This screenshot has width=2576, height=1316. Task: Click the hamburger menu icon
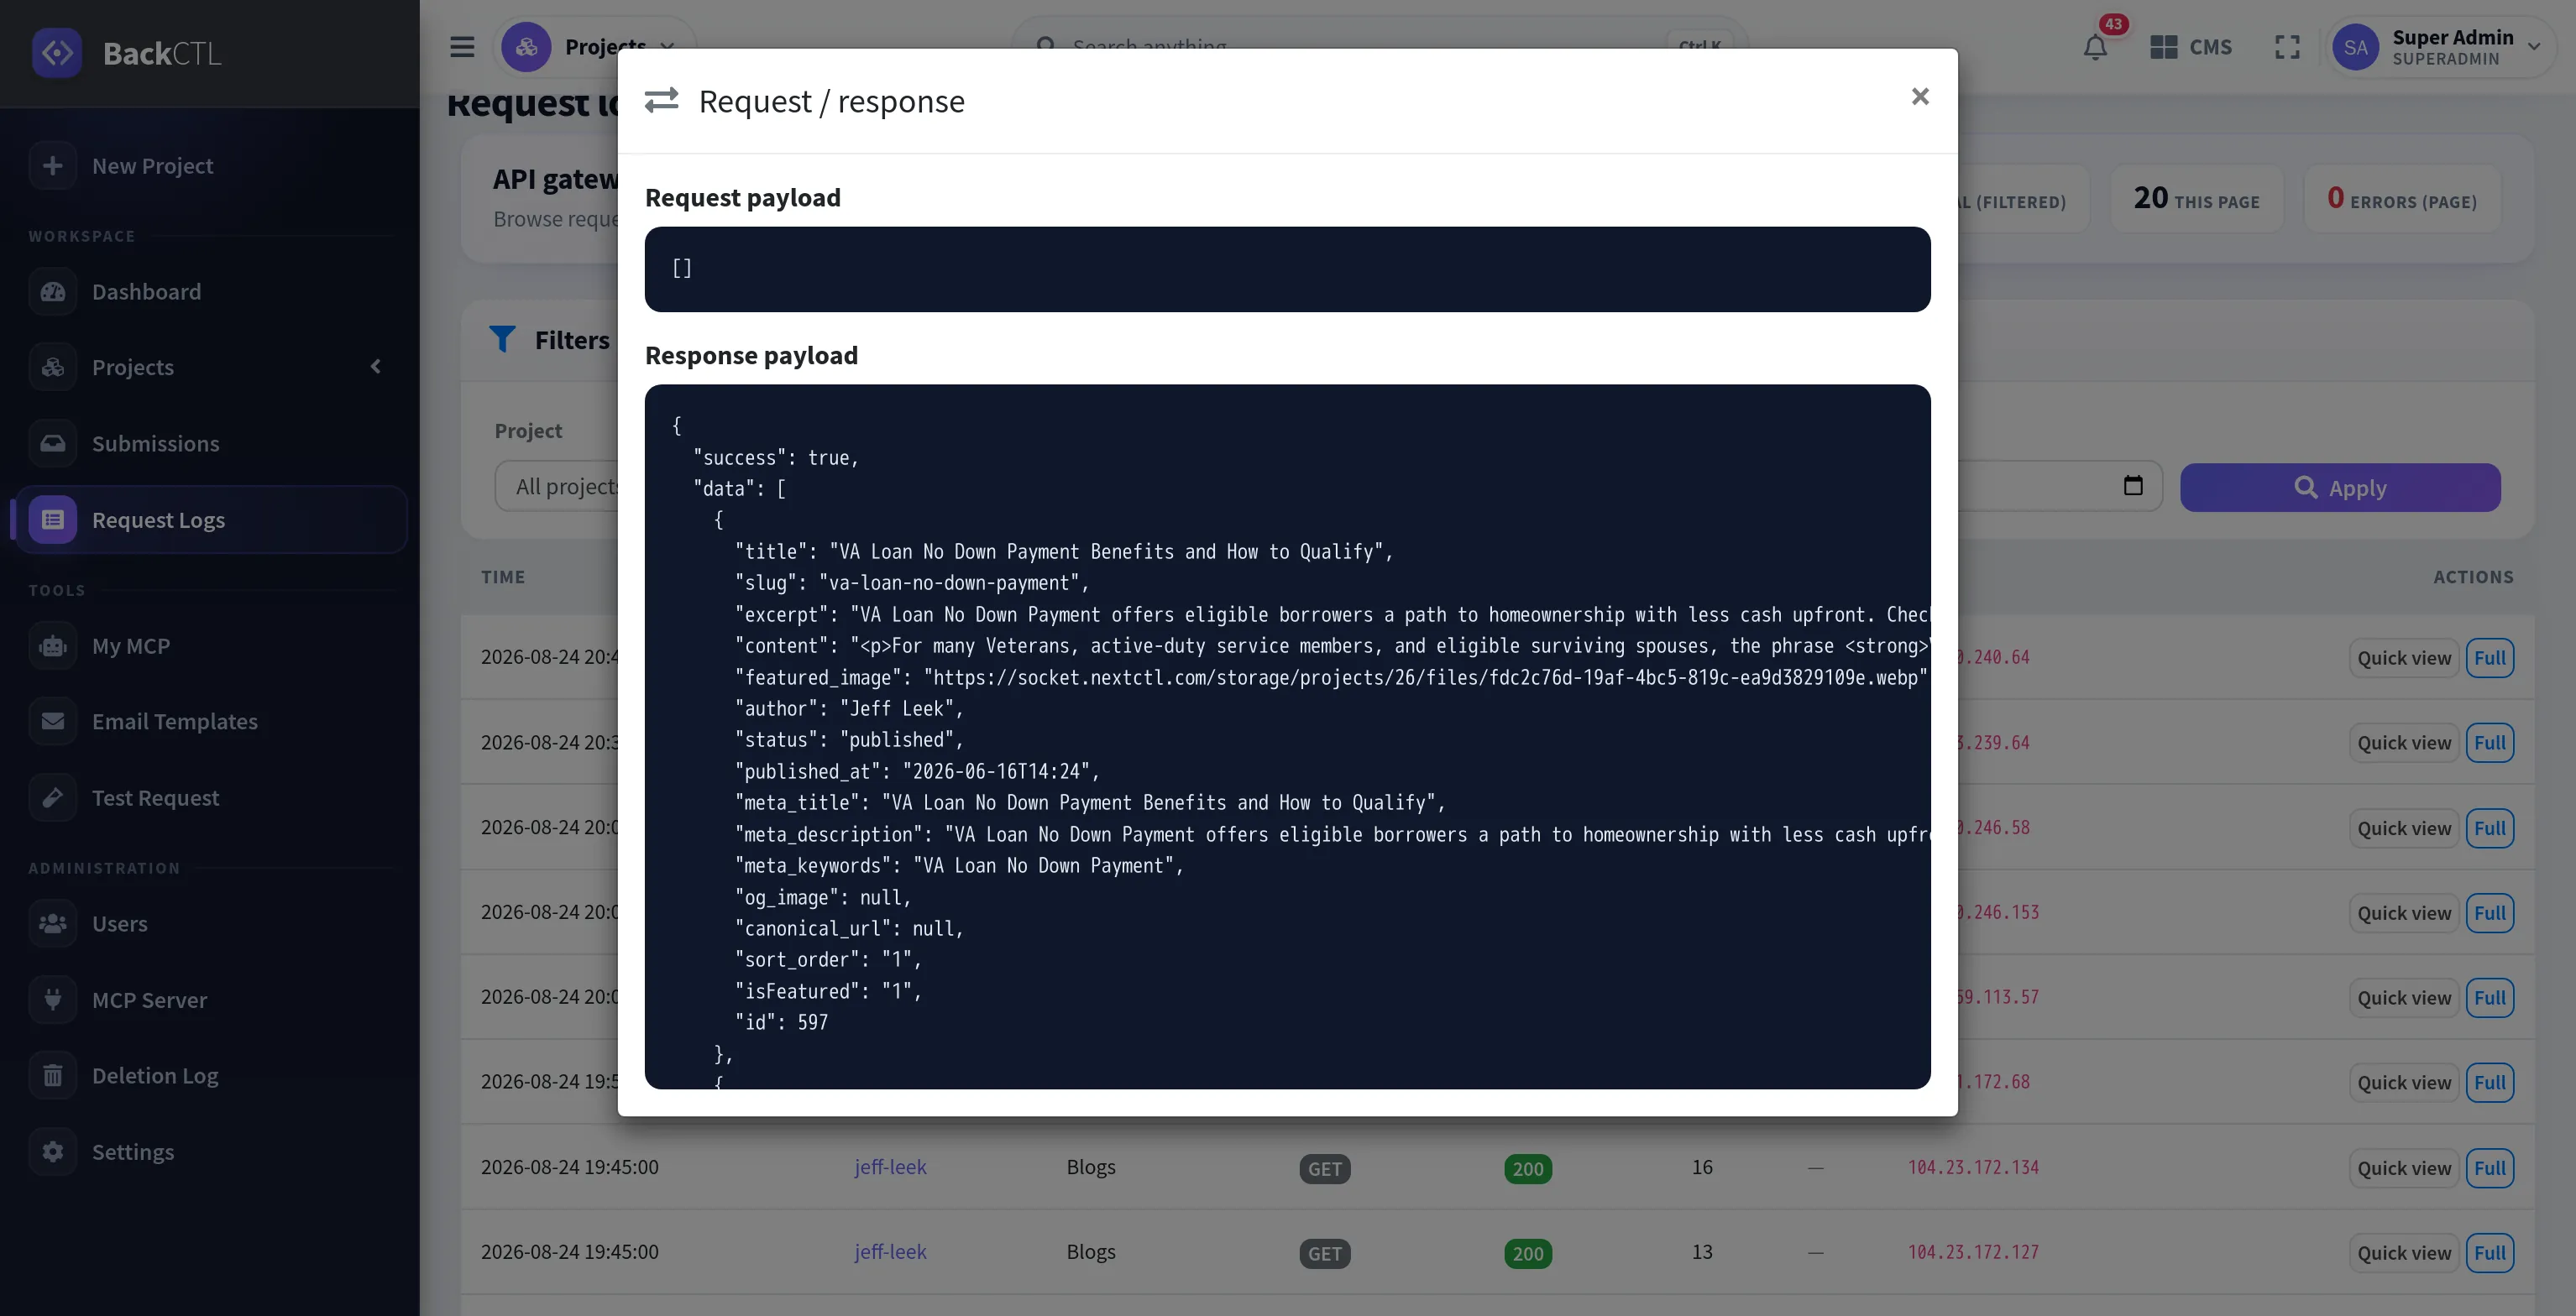point(462,47)
